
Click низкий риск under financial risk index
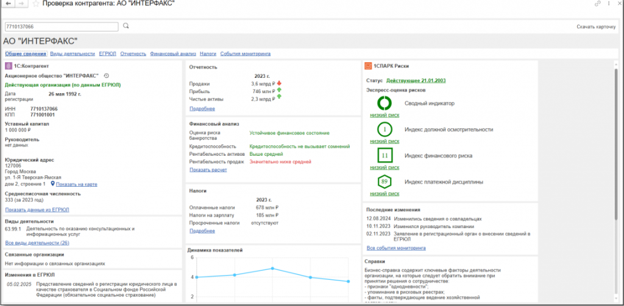pos(385,167)
